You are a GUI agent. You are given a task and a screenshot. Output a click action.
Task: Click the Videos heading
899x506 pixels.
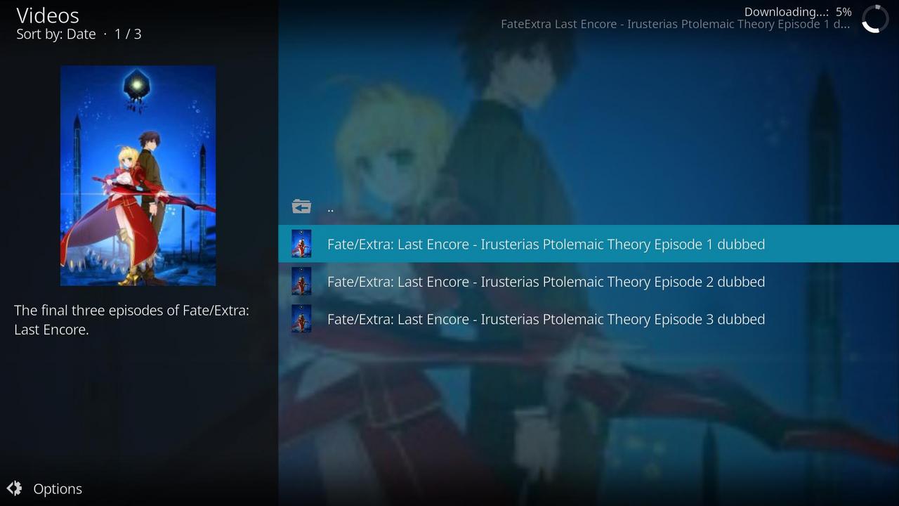(x=48, y=15)
